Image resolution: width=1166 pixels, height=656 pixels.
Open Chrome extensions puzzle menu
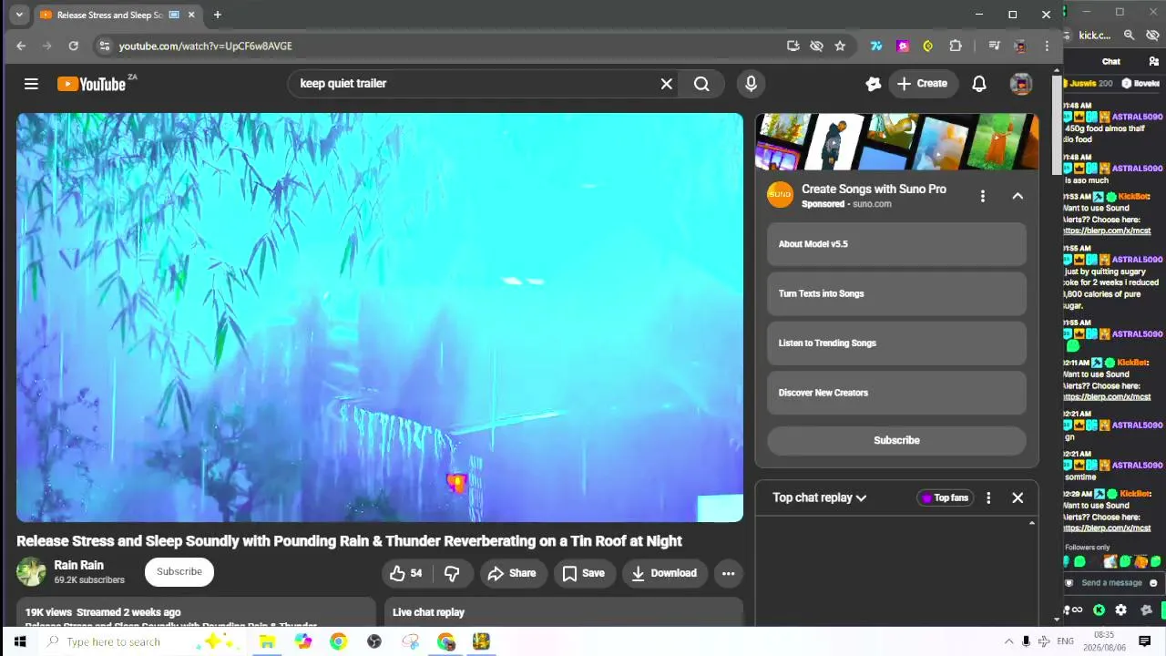[956, 46]
